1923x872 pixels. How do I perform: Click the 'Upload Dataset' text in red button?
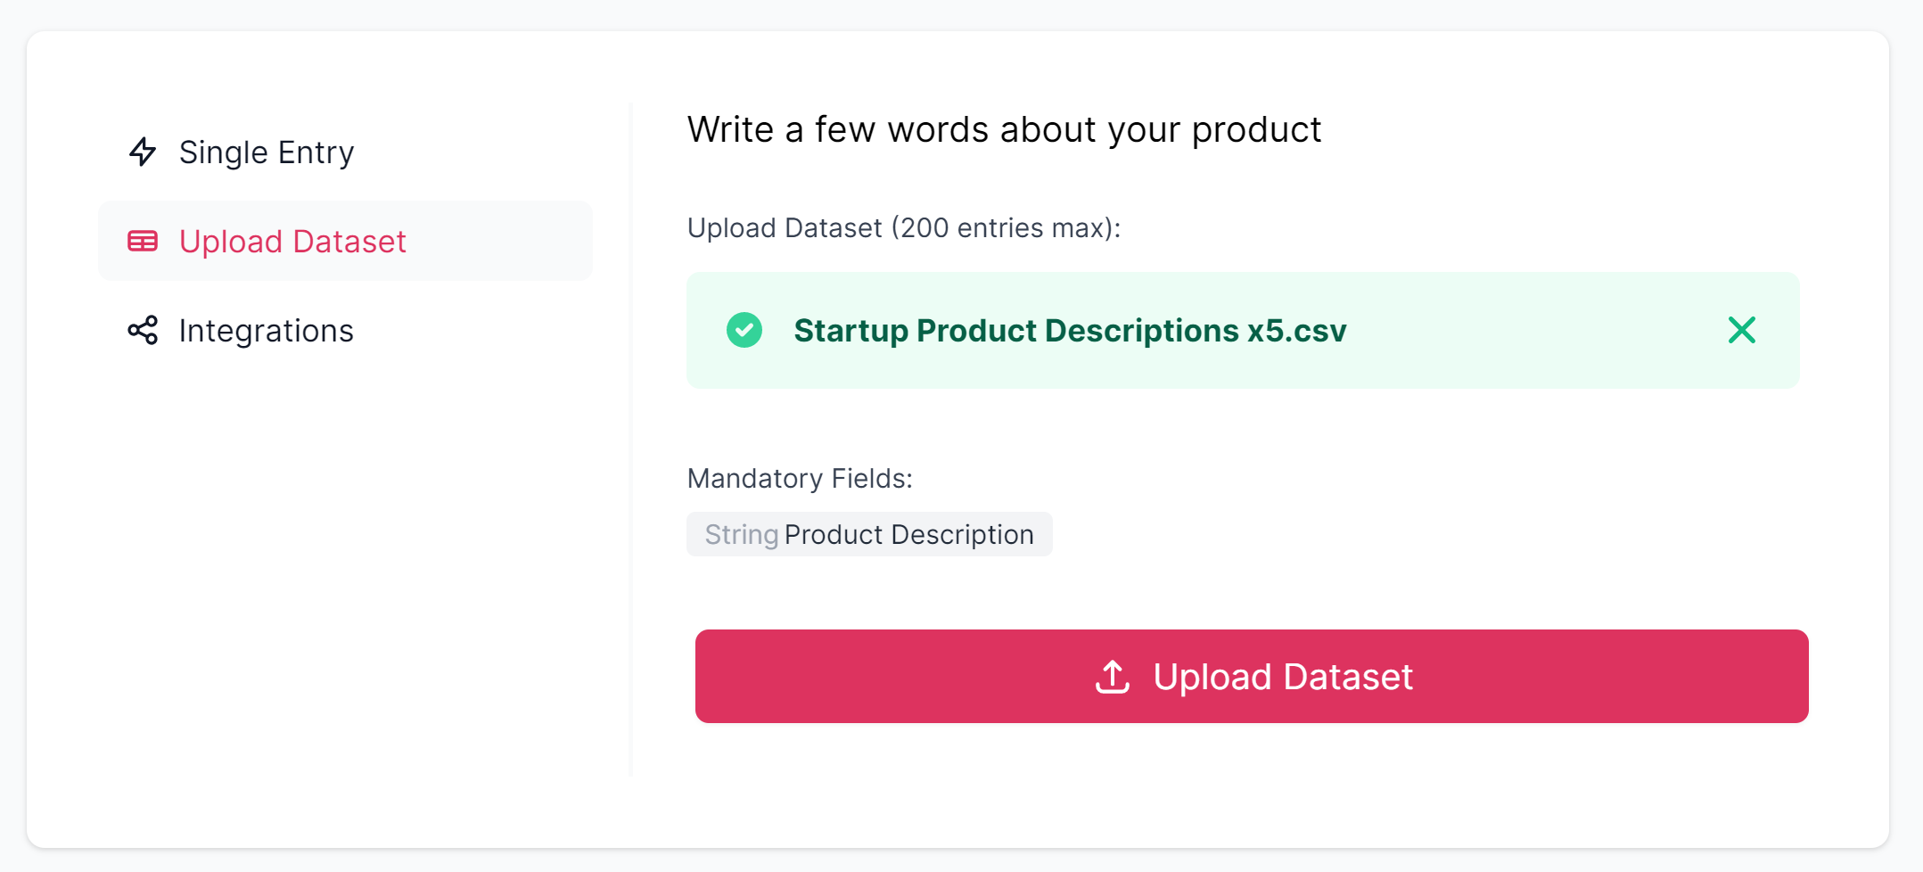(x=1283, y=677)
